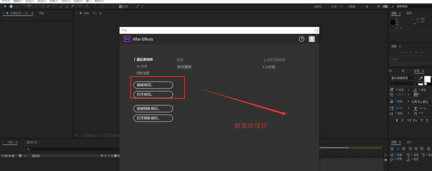Screen dimensions: 432x171
Task: Pick the eyedropper in Character panel
Action: [421, 79]
